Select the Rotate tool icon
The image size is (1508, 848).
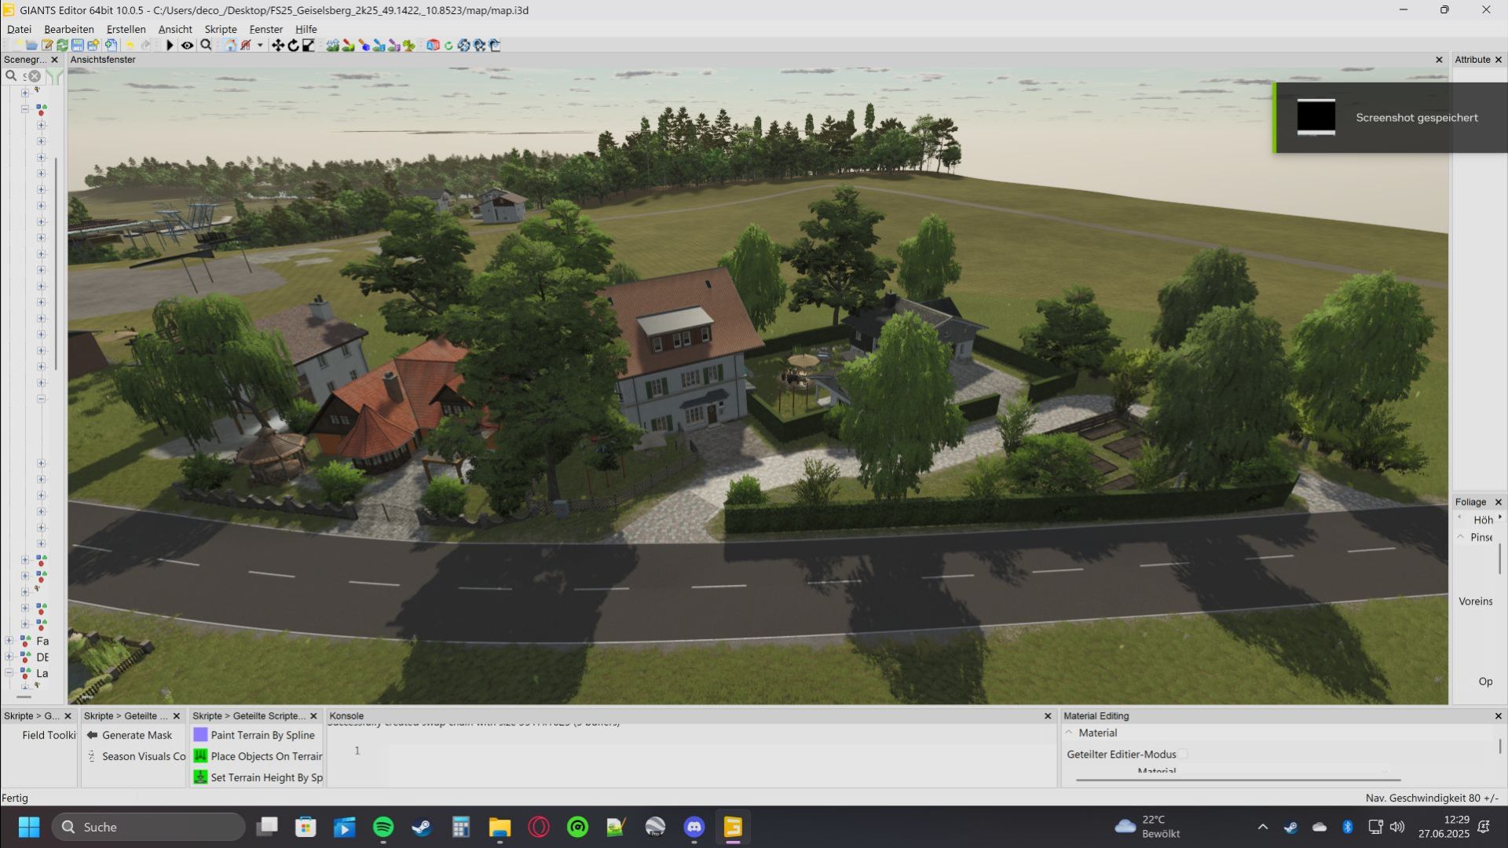pos(293,46)
